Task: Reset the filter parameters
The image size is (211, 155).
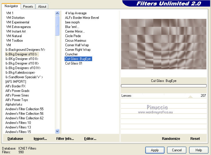Action: click(195, 138)
